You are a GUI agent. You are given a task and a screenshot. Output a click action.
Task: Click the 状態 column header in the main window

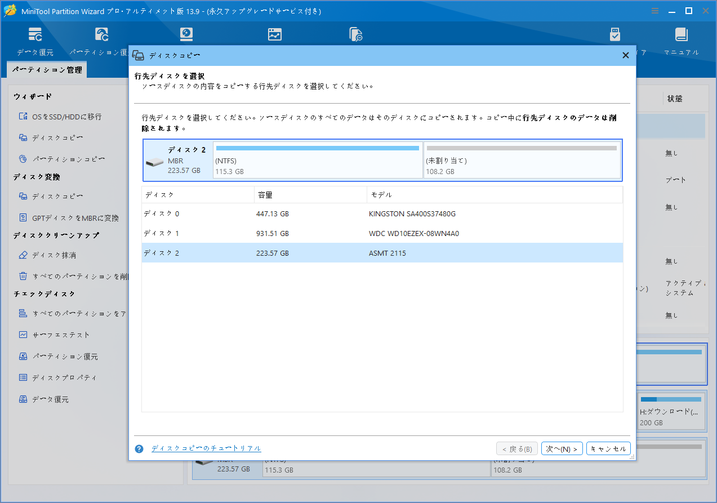(x=675, y=99)
